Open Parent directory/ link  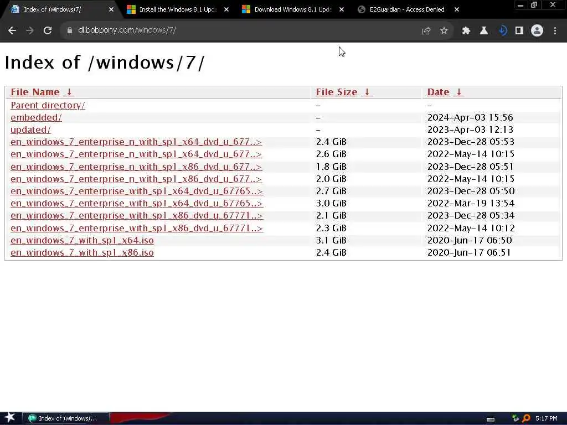[x=48, y=106]
